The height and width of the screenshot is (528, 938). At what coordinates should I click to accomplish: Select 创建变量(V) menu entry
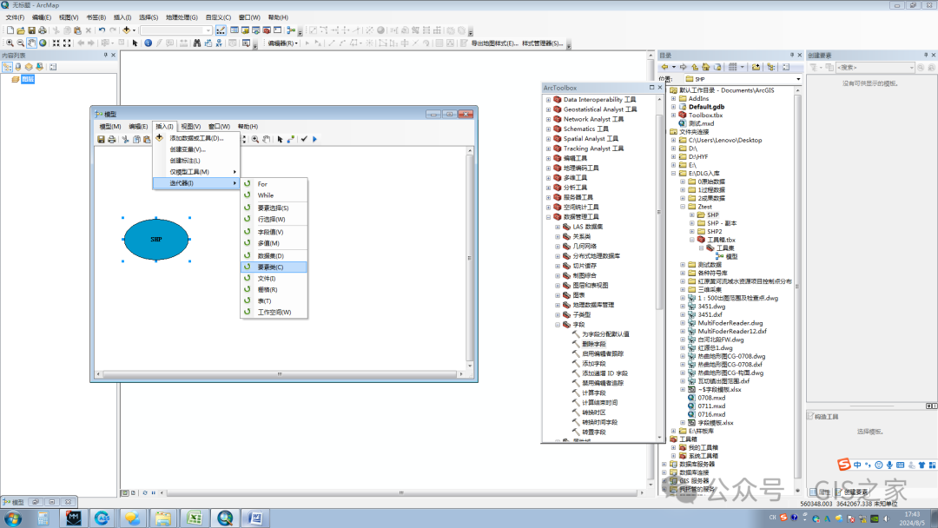coord(196,149)
